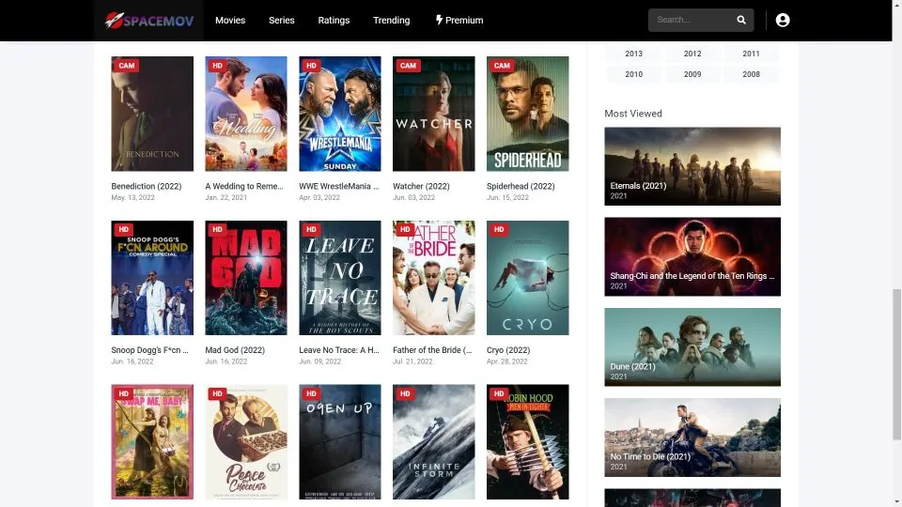Click the WWE WrestleMania title link
The width and height of the screenshot is (902, 507).
click(339, 186)
